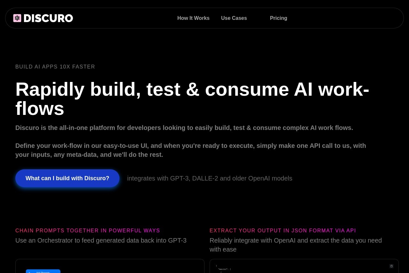Select the 'Chain prompts together' section heading
The image size is (409, 273).
click(x=88, y=231)
